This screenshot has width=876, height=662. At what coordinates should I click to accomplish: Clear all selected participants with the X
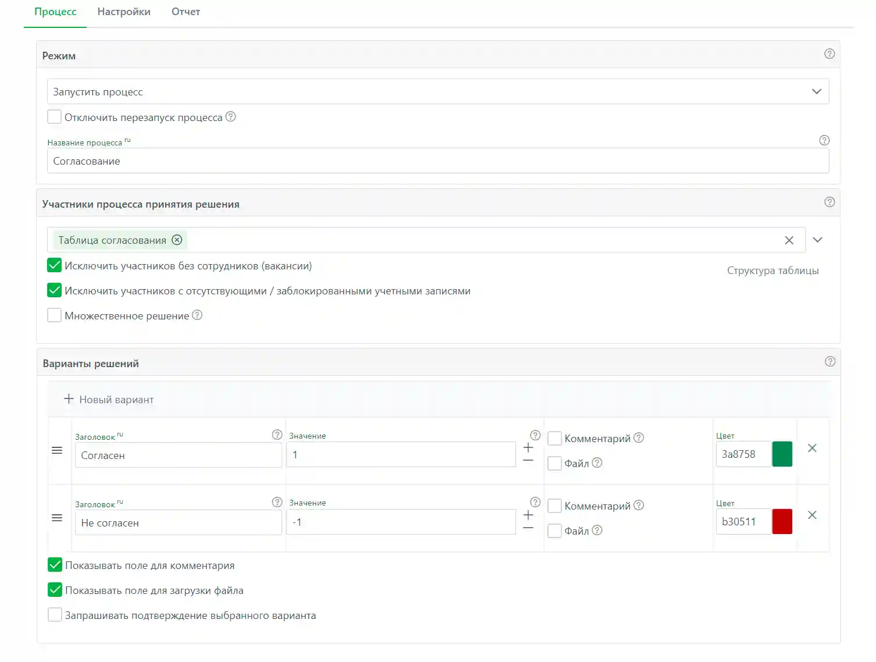(789, 240)
